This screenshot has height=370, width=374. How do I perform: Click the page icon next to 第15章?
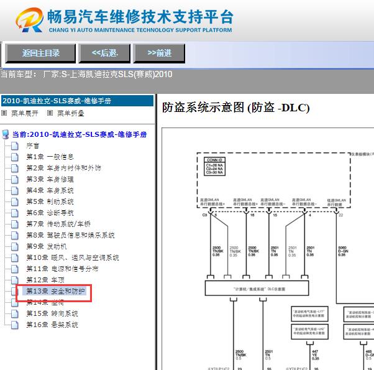pyautogui.click(x=15, y=313)
